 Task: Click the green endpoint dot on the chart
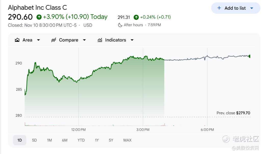point(250,56)
